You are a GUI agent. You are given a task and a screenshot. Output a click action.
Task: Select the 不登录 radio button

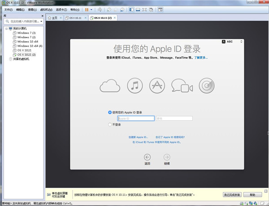pyautogui.click(x=110, y=124)
